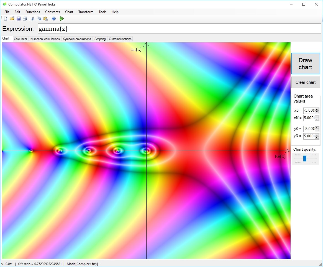
Task: Click the Expression input field
Action: click(179, 28)
